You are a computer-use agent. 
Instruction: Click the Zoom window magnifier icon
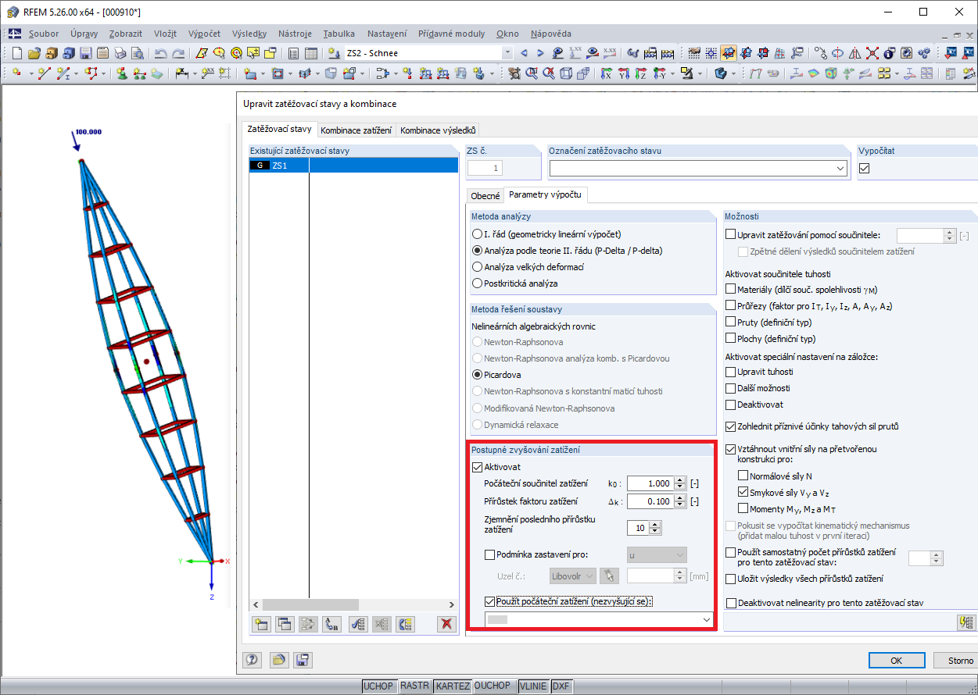pyautogui.click(x=531, y=73)
